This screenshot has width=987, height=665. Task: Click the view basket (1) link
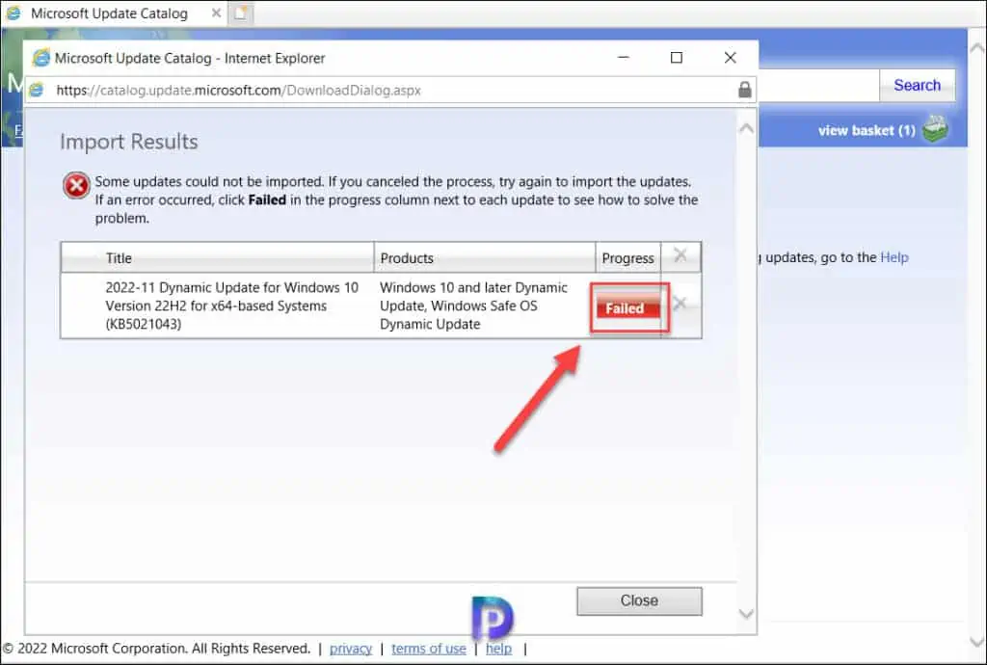867,130
